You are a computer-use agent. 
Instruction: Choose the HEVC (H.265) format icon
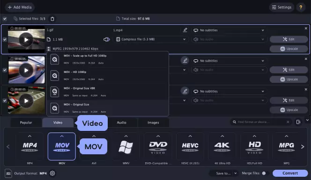click(x=190, y=146)
